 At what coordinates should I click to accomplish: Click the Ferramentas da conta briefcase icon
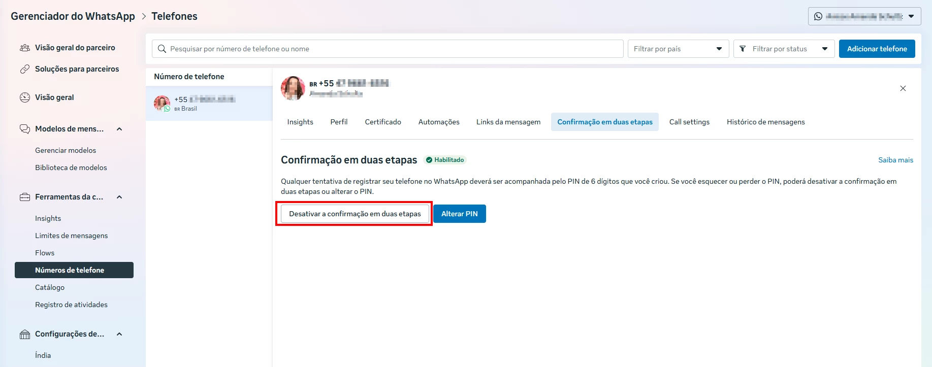point(24,197)
